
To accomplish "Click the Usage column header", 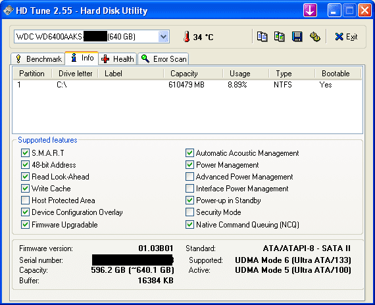I will pos(246,74).
